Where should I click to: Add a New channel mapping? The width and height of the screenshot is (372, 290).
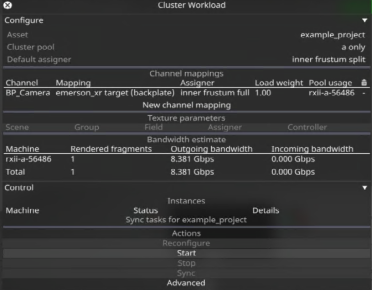coord(186,105)
